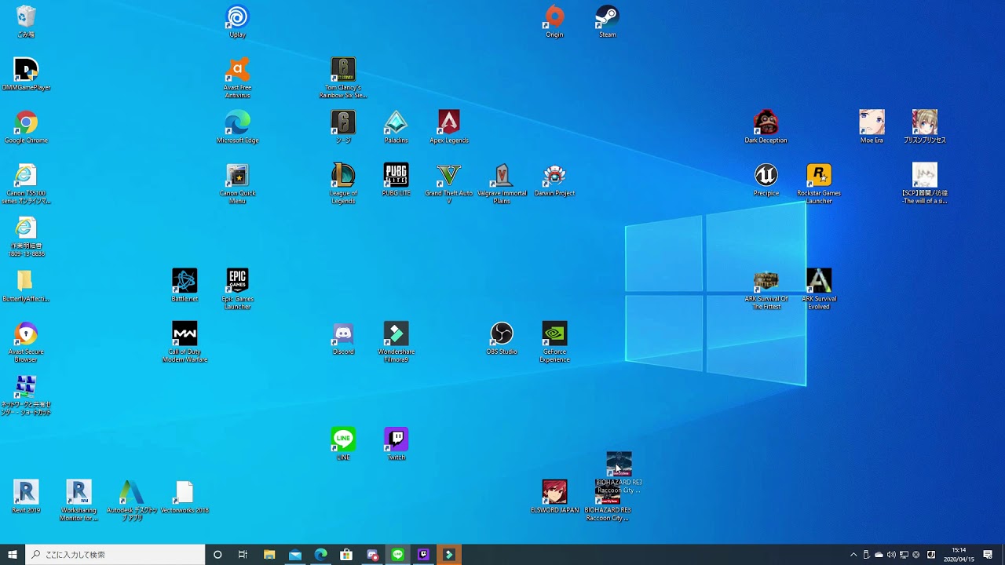Select the Autodesk desktop app icon
This screenshot has height=565, width=1005.
point(132,501)
